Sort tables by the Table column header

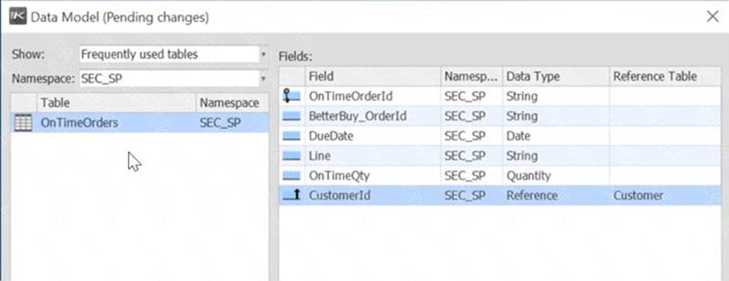[x=116, y=102]
